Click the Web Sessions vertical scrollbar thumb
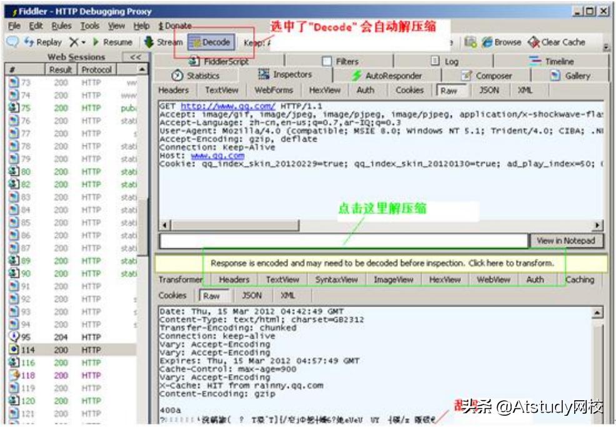Image resolution: width=616 pixels, height=427 pixels. 142,228
